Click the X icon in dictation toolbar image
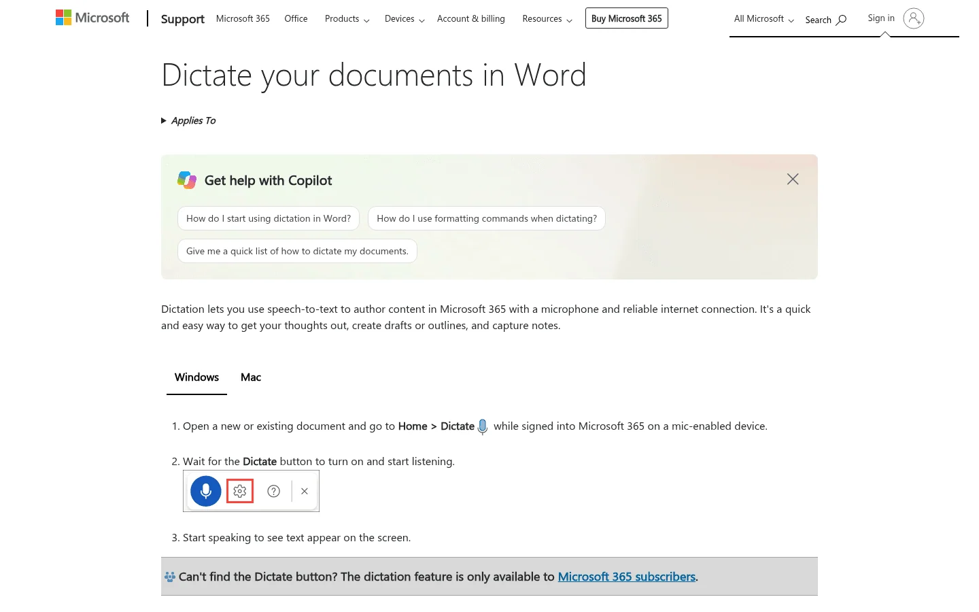The image size is (979, 612). [x=305, y=491]
